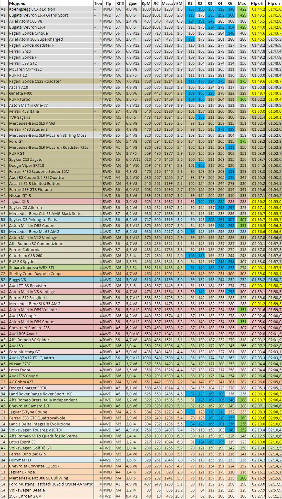Click the 'Spyker C12 Zagato' cell
Screen dimensions: 282x499
pos(51,159)
